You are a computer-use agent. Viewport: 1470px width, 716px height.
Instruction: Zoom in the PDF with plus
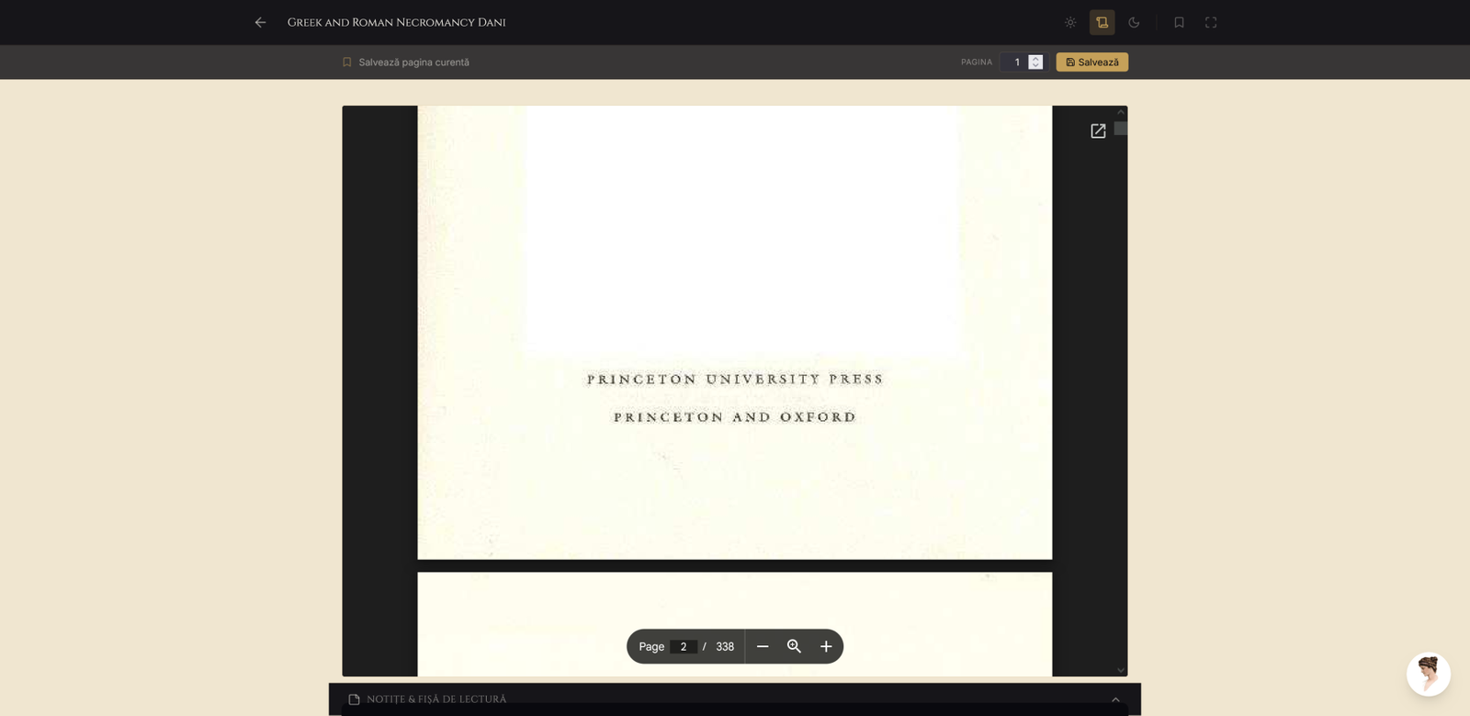point(826,646)
